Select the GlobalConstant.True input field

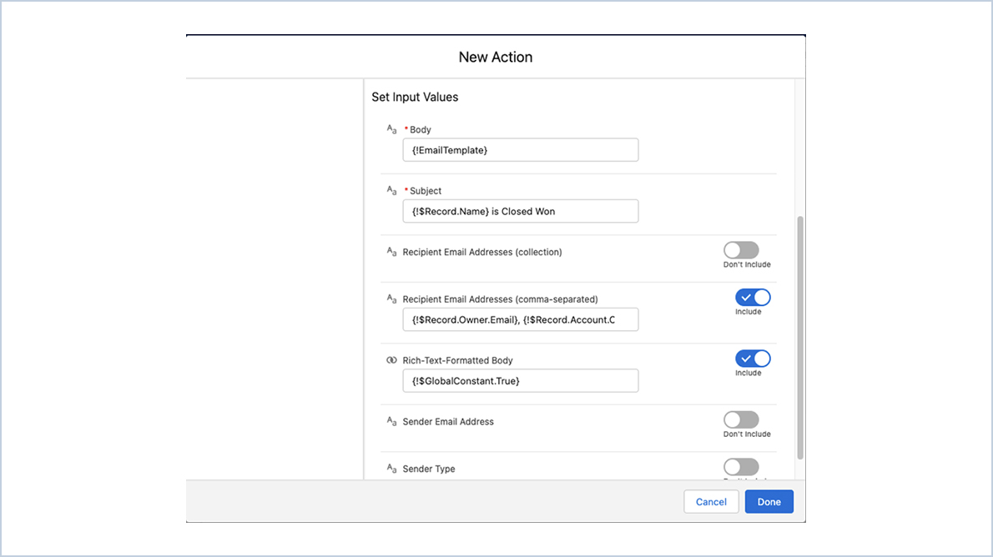coord(520,380)
